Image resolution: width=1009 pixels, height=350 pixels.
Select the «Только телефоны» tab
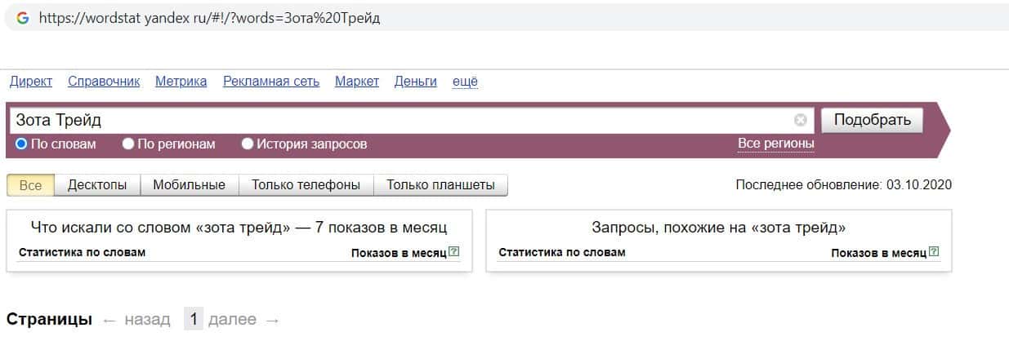coord(306,185)
